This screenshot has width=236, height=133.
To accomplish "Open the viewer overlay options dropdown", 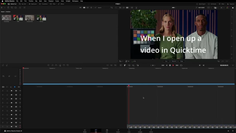I will tap(127, 61).
